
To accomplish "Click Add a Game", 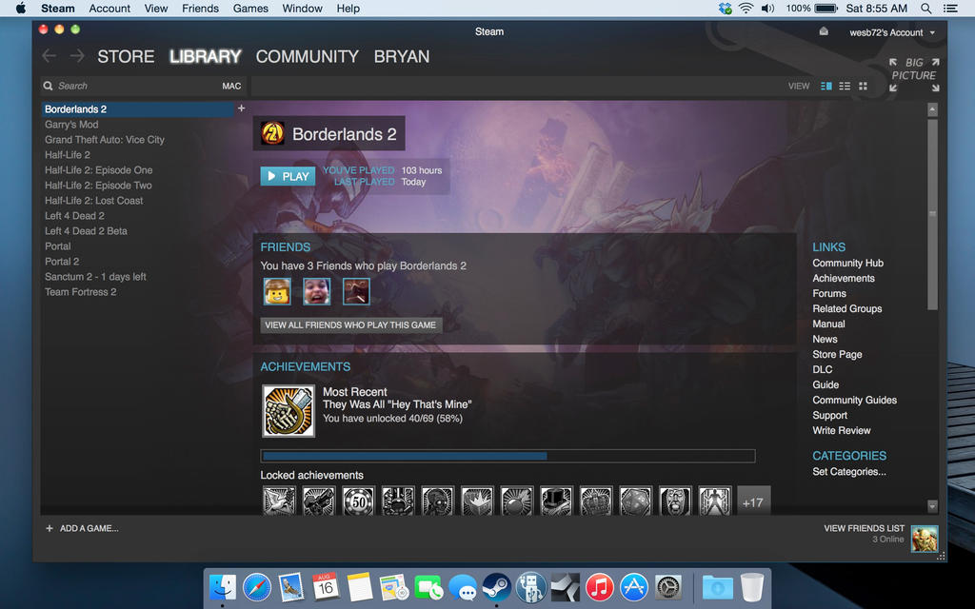I will (82, 528).
